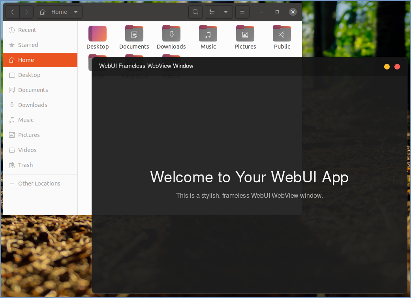Open Pictures from Files sidebar

tap(40, 135)
